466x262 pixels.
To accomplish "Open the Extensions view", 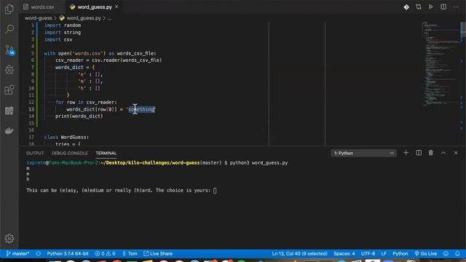I will coord(9,90).
